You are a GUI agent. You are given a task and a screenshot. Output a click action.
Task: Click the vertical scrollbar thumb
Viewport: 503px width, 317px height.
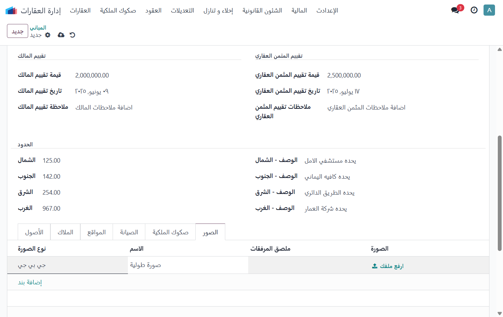(500, 193)
